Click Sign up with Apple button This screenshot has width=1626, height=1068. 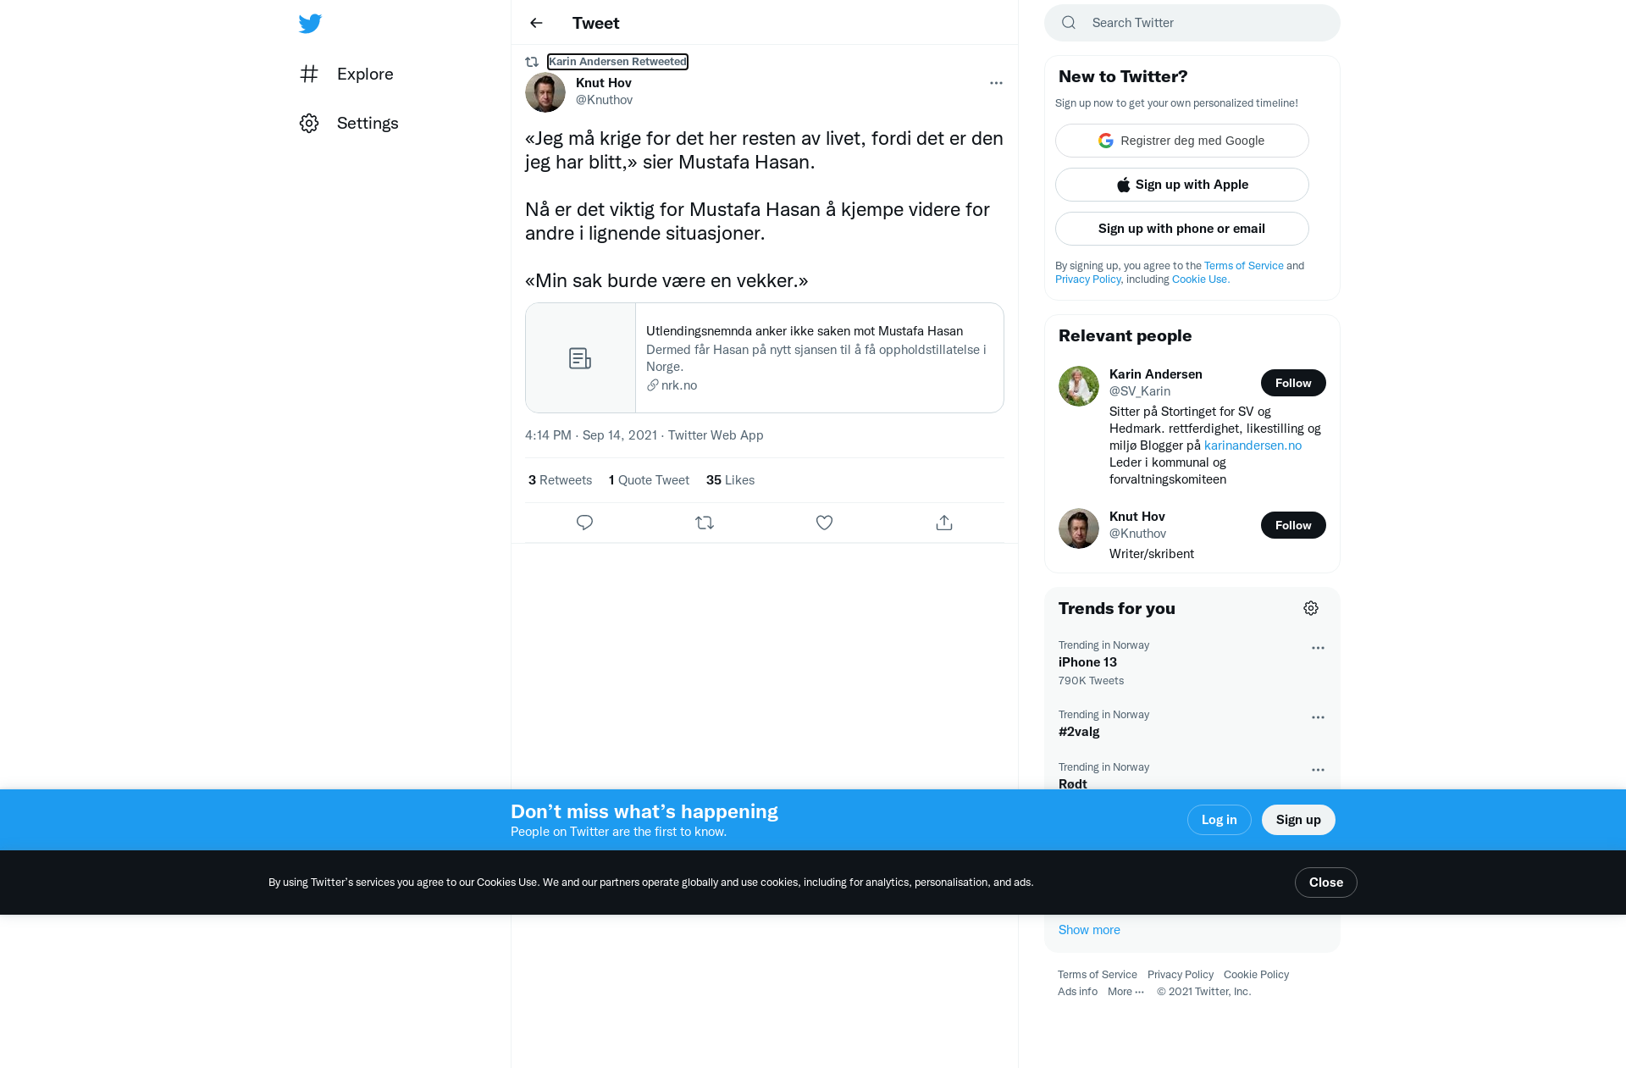point(1181,185)
